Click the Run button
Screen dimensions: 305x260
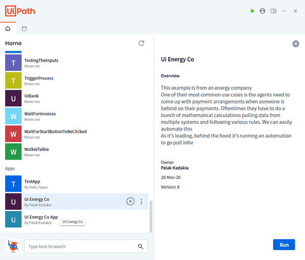(284, 245)
